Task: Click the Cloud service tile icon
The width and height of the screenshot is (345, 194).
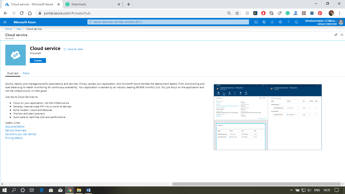Action: click(16, 55)
